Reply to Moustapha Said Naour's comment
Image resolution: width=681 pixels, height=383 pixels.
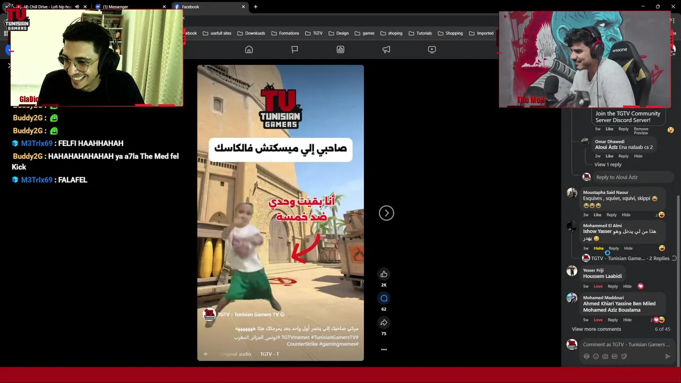click(611, 215)
